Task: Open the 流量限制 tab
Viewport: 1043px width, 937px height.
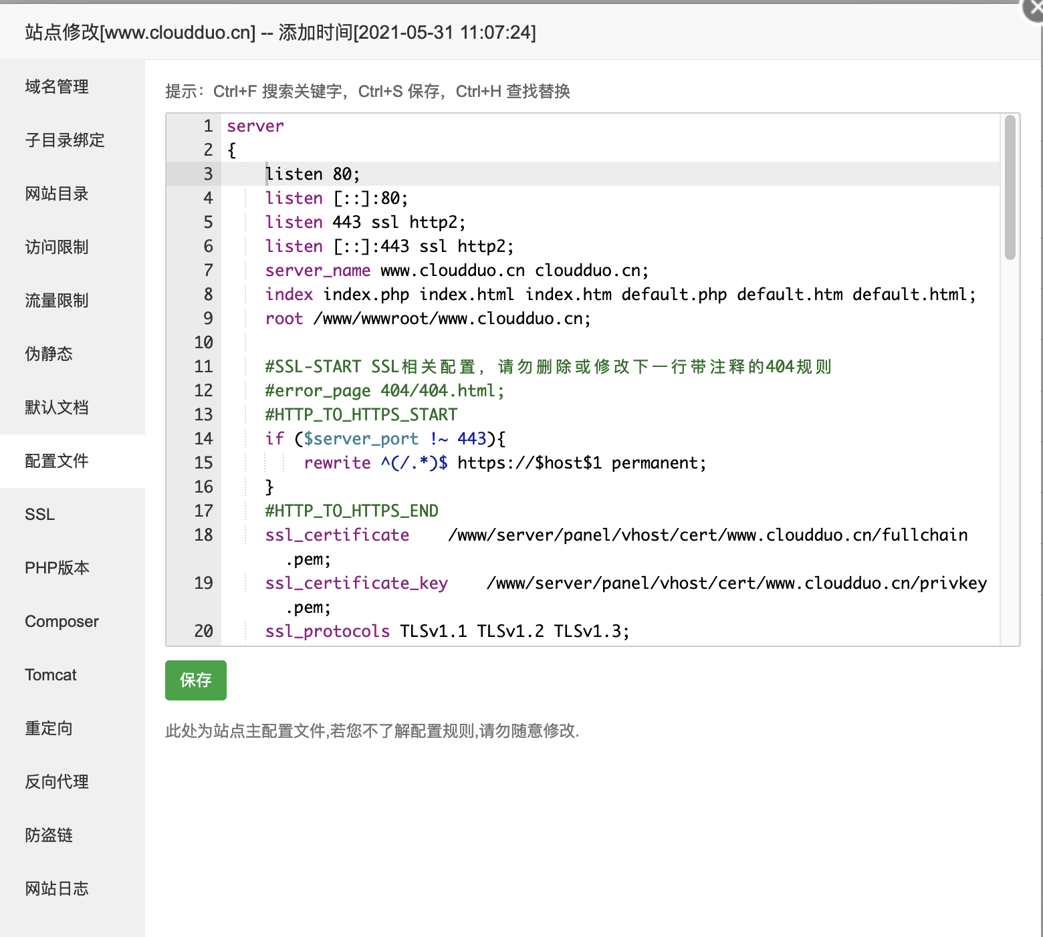Action: (72, 301)
